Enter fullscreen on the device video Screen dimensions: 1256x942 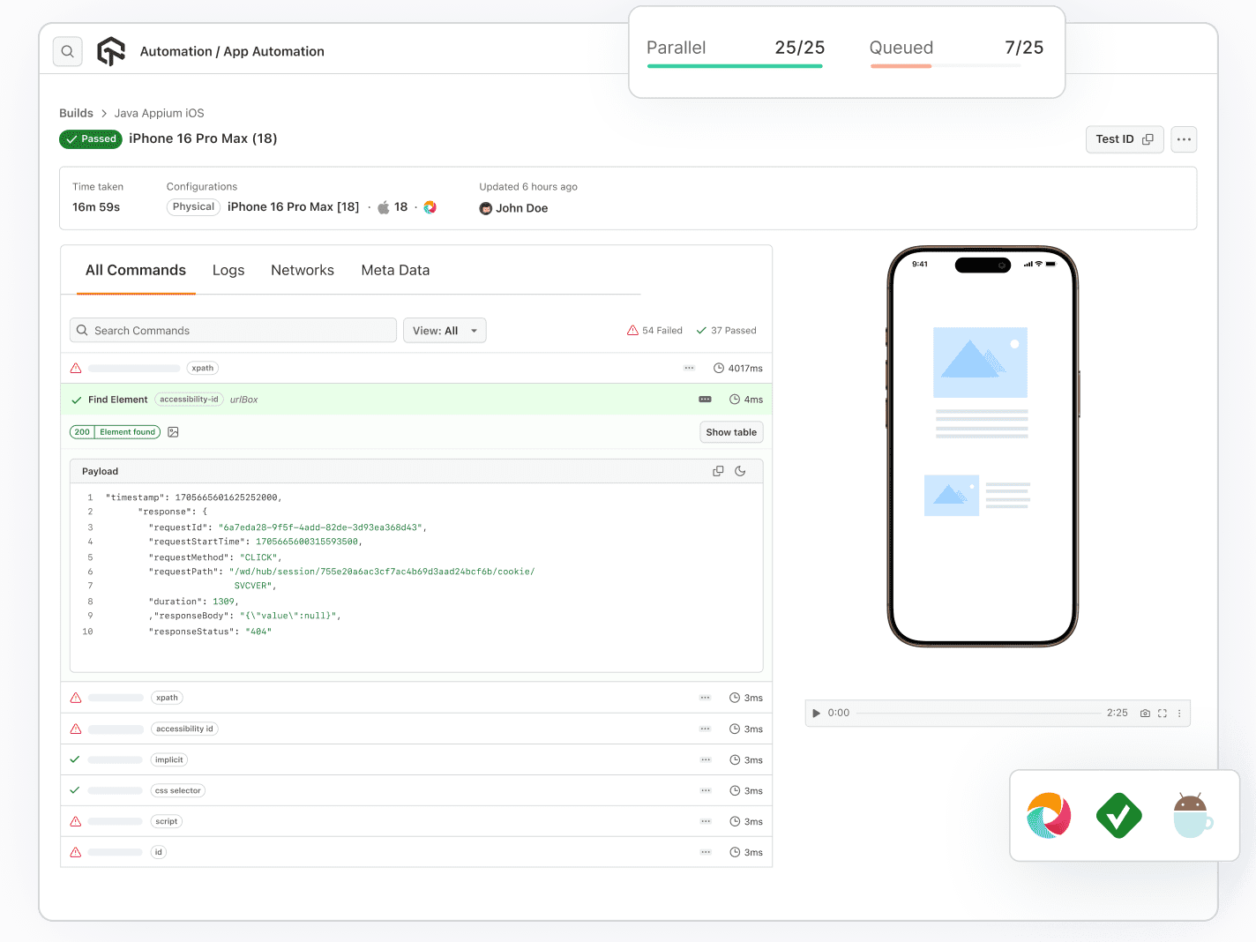point(1162,713)
